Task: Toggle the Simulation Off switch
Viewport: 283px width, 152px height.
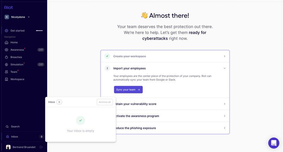Action: [x=41, y=64]
